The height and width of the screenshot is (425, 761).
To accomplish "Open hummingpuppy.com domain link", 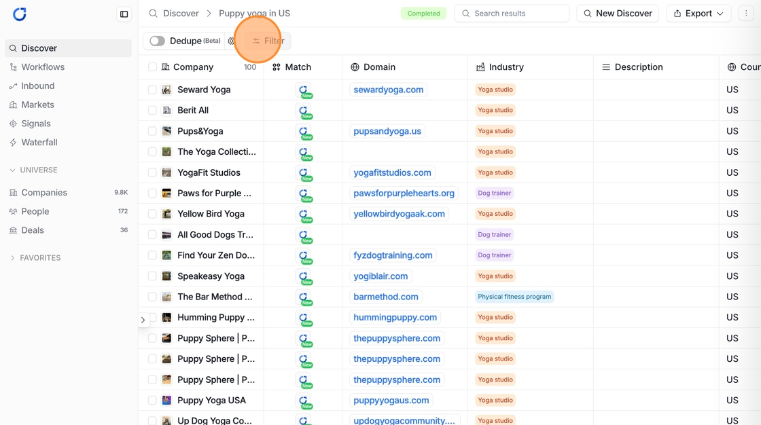I will pyautogui.click(x=395, y=317).
